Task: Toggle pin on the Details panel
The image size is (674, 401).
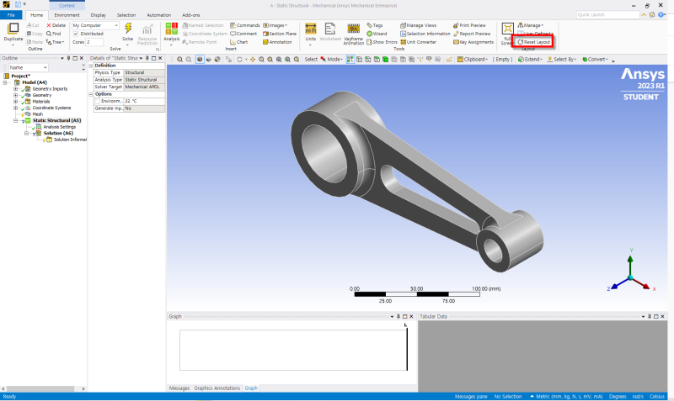Action: click(147, 58)
